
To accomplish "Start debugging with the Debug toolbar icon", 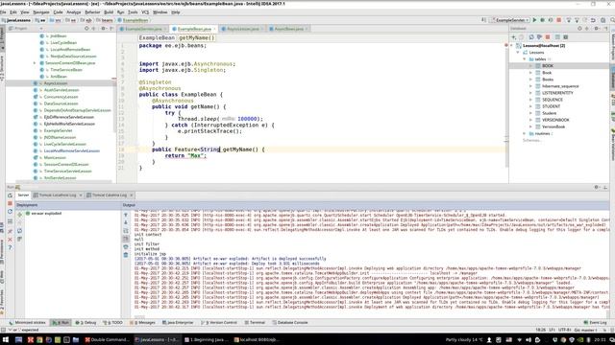I will [x=542, y=20].
